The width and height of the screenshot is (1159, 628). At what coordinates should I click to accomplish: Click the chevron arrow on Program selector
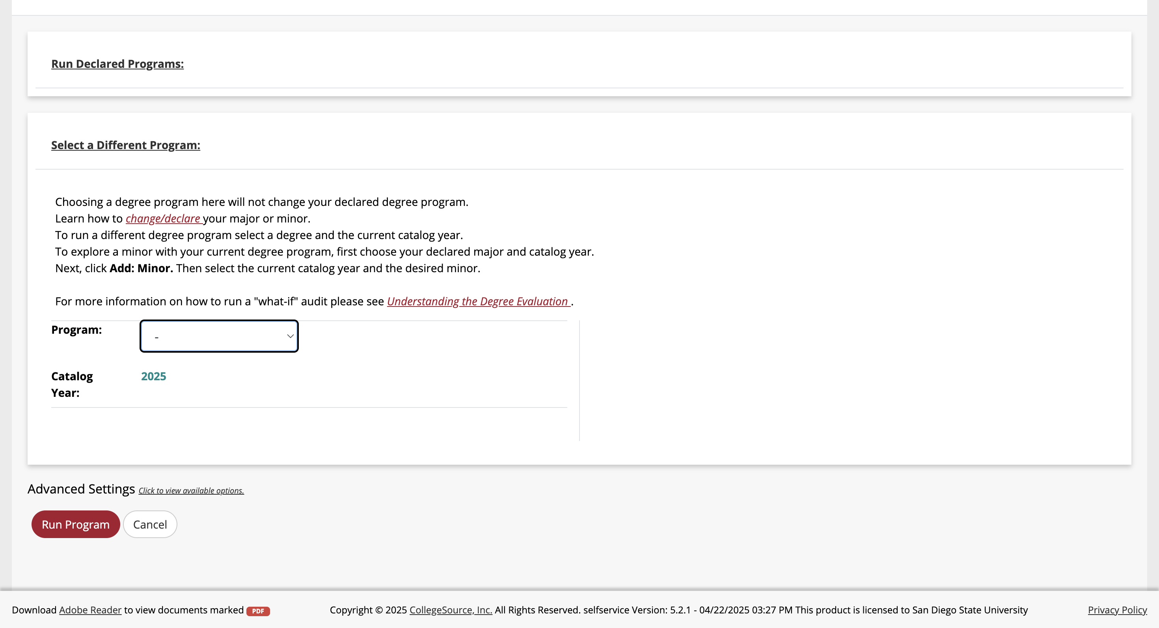290,336
